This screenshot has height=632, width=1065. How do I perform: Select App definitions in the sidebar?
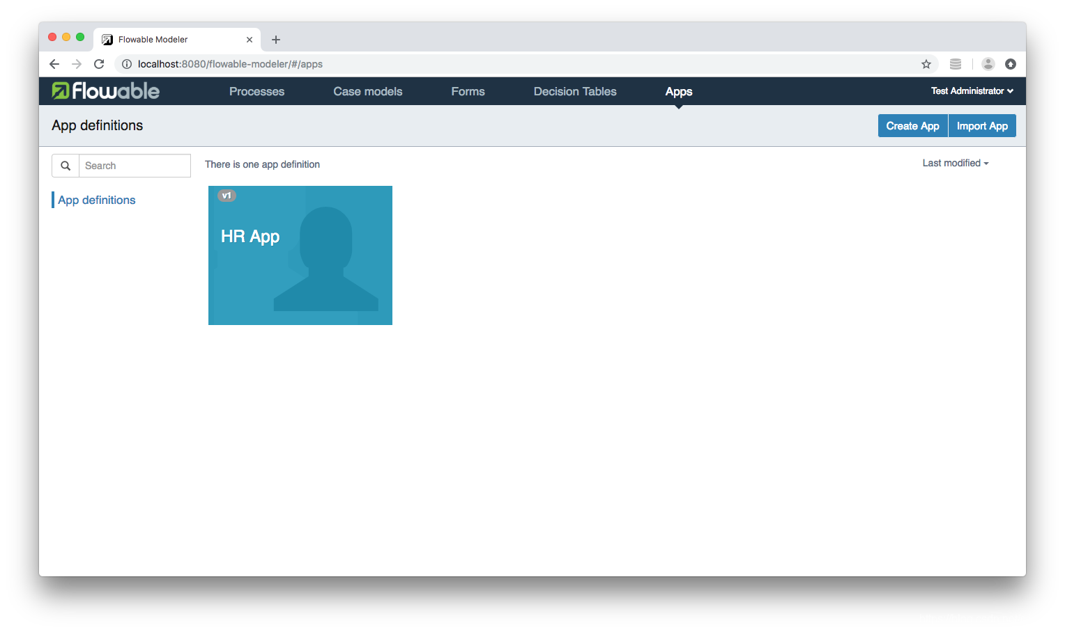[x=97, y=200]
